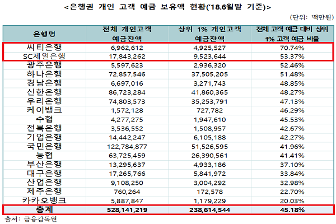Select 신한은행 bank name
The image size is (336, 224).
pos(44,92)
